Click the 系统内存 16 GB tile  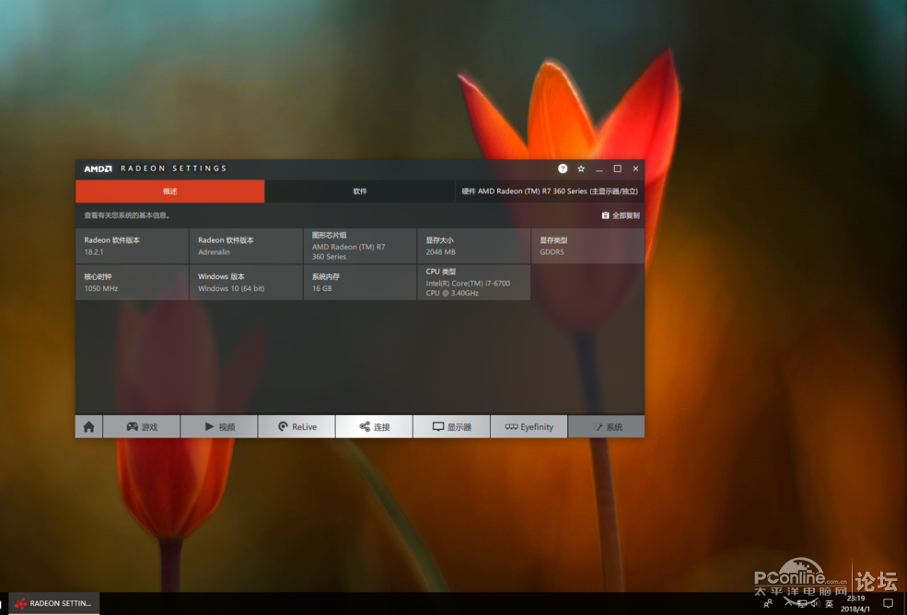(360, 283)
